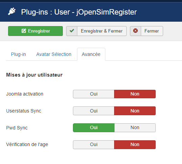Click the green checkmark icon
Image resolution: width=182 pixels, height=164 pixels.
click(x=72, y=31)
